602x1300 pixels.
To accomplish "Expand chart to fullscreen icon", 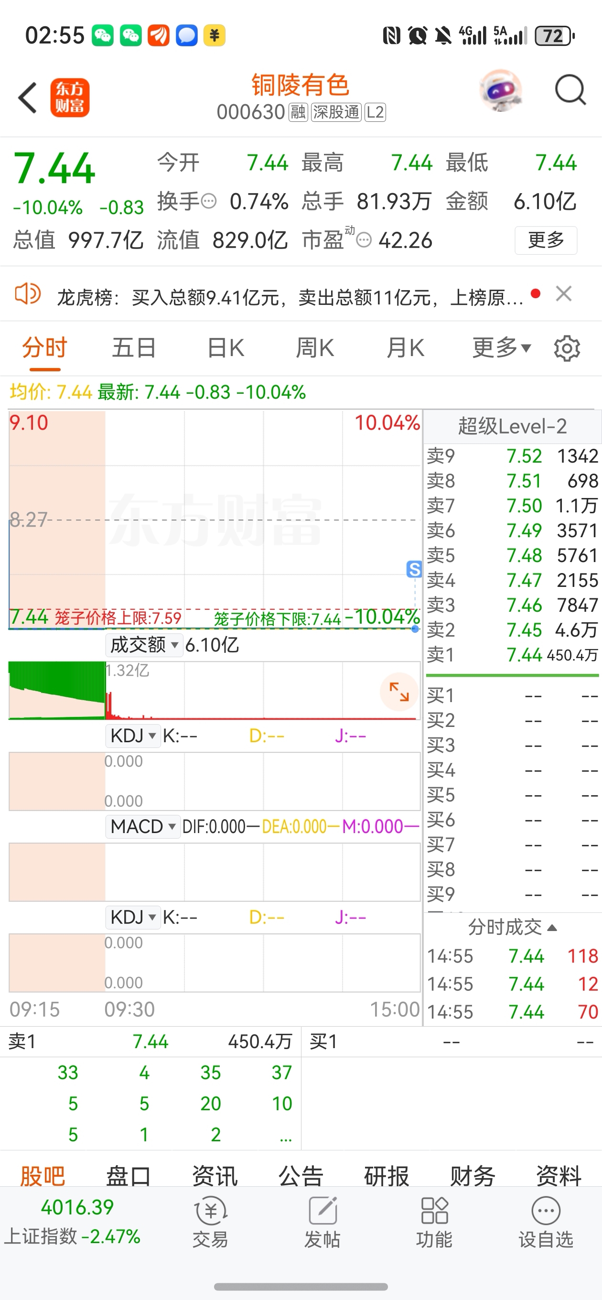I will (x=399, y=692).
